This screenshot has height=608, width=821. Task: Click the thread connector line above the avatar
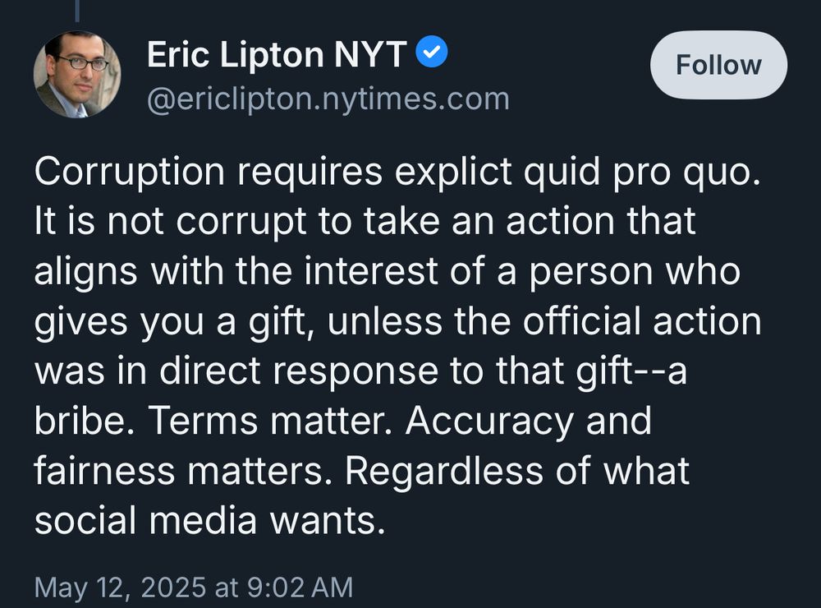[x=78, y=8]
